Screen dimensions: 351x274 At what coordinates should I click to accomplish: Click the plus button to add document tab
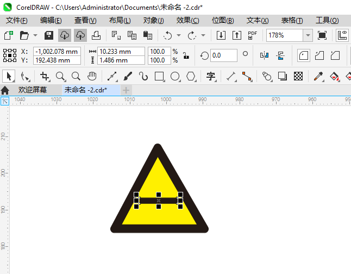coord(126,90)
